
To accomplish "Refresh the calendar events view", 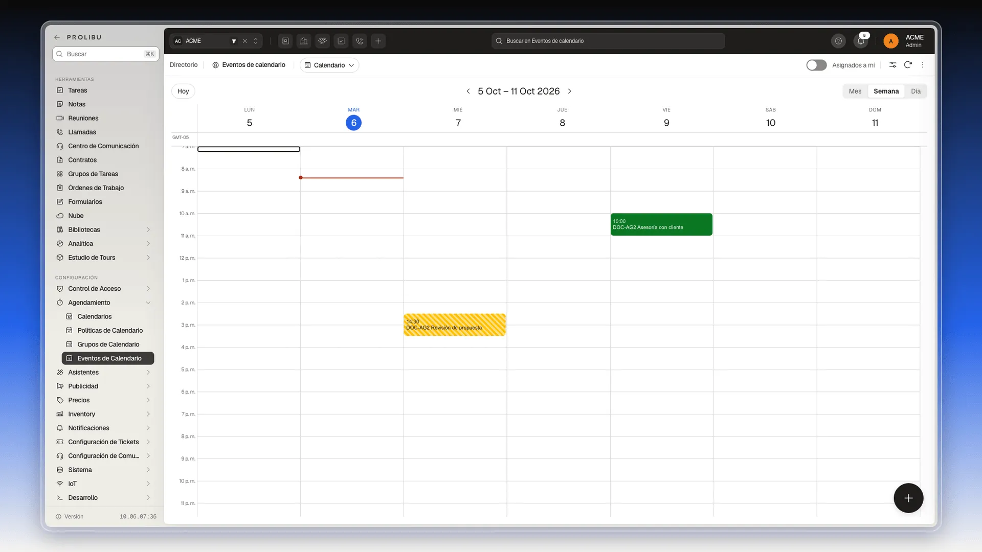I will tap(908, 65).
